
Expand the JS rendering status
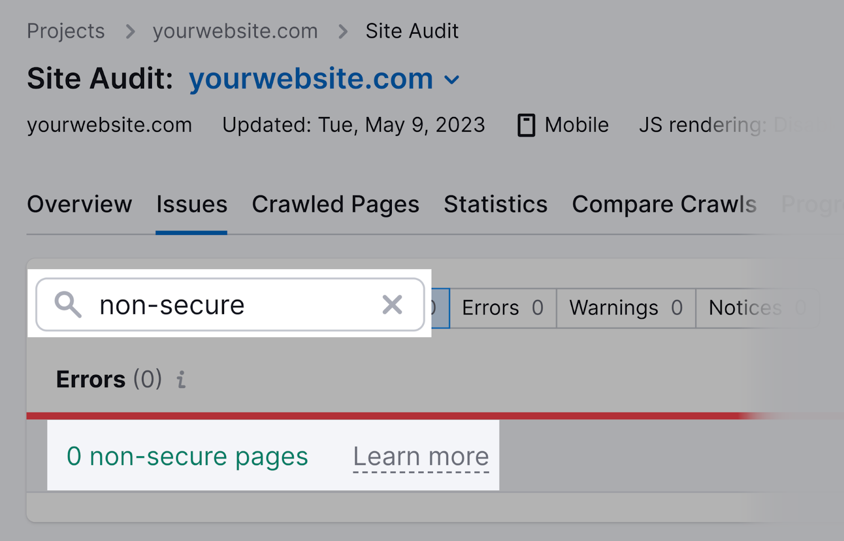(702, 125)
